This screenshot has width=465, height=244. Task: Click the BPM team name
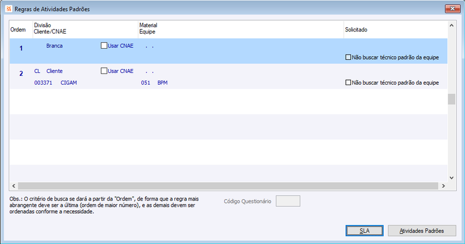163,83
